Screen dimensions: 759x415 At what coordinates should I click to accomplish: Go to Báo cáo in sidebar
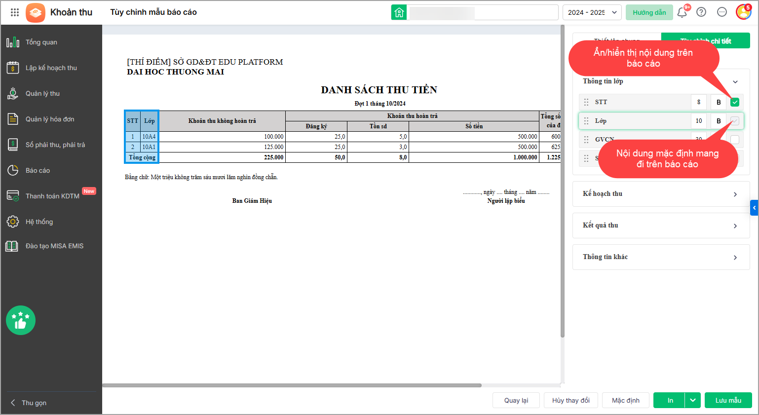[x=38, y=170]
